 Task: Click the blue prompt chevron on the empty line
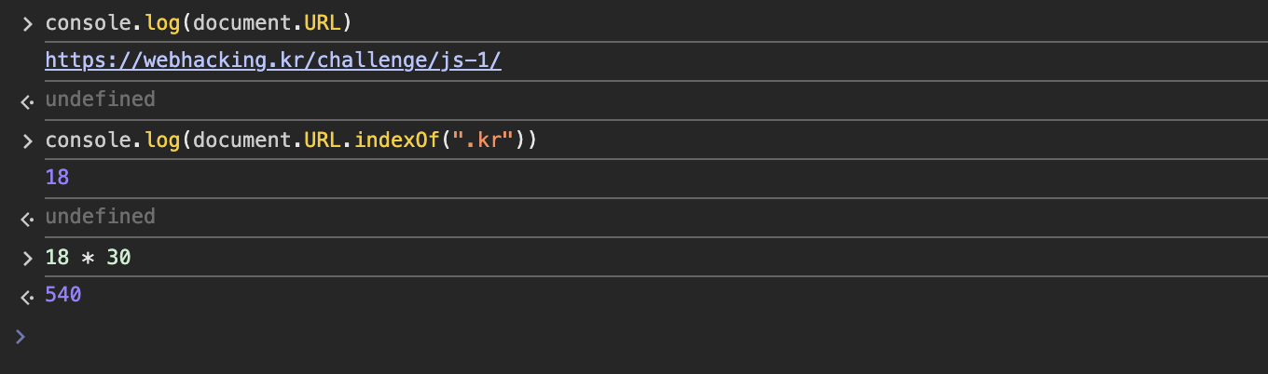[21, 336]
